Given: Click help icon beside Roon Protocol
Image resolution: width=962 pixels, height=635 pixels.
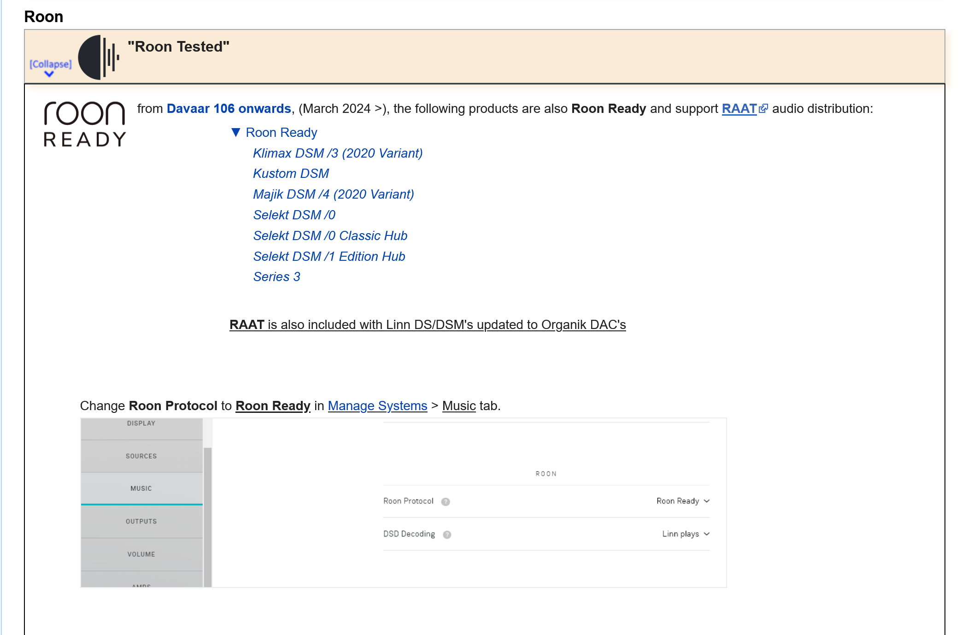Looking at the screenshot, I should 445,502.
